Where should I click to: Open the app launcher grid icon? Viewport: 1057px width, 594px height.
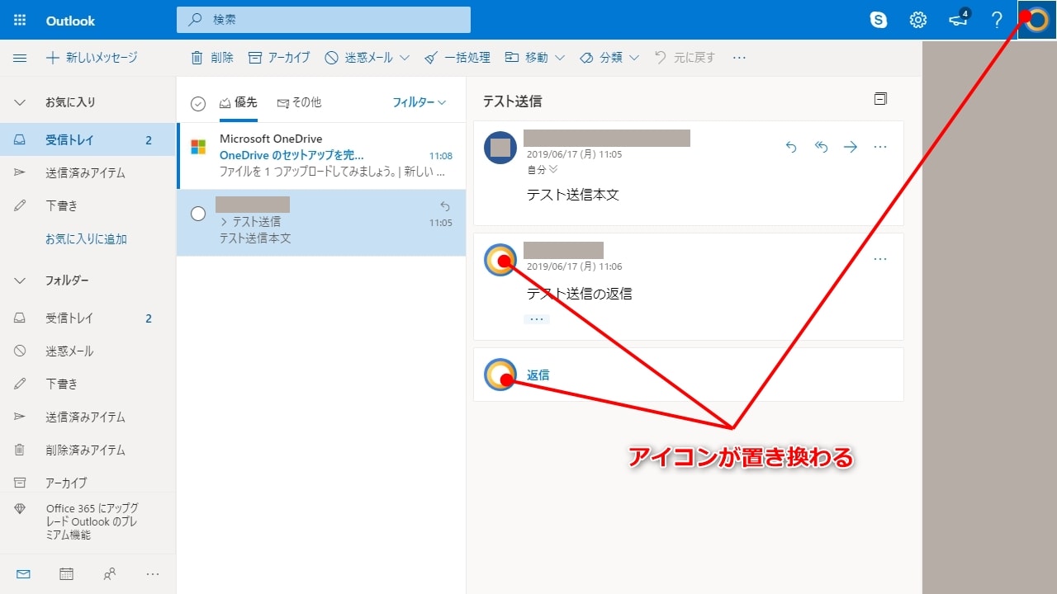point(20,20)
